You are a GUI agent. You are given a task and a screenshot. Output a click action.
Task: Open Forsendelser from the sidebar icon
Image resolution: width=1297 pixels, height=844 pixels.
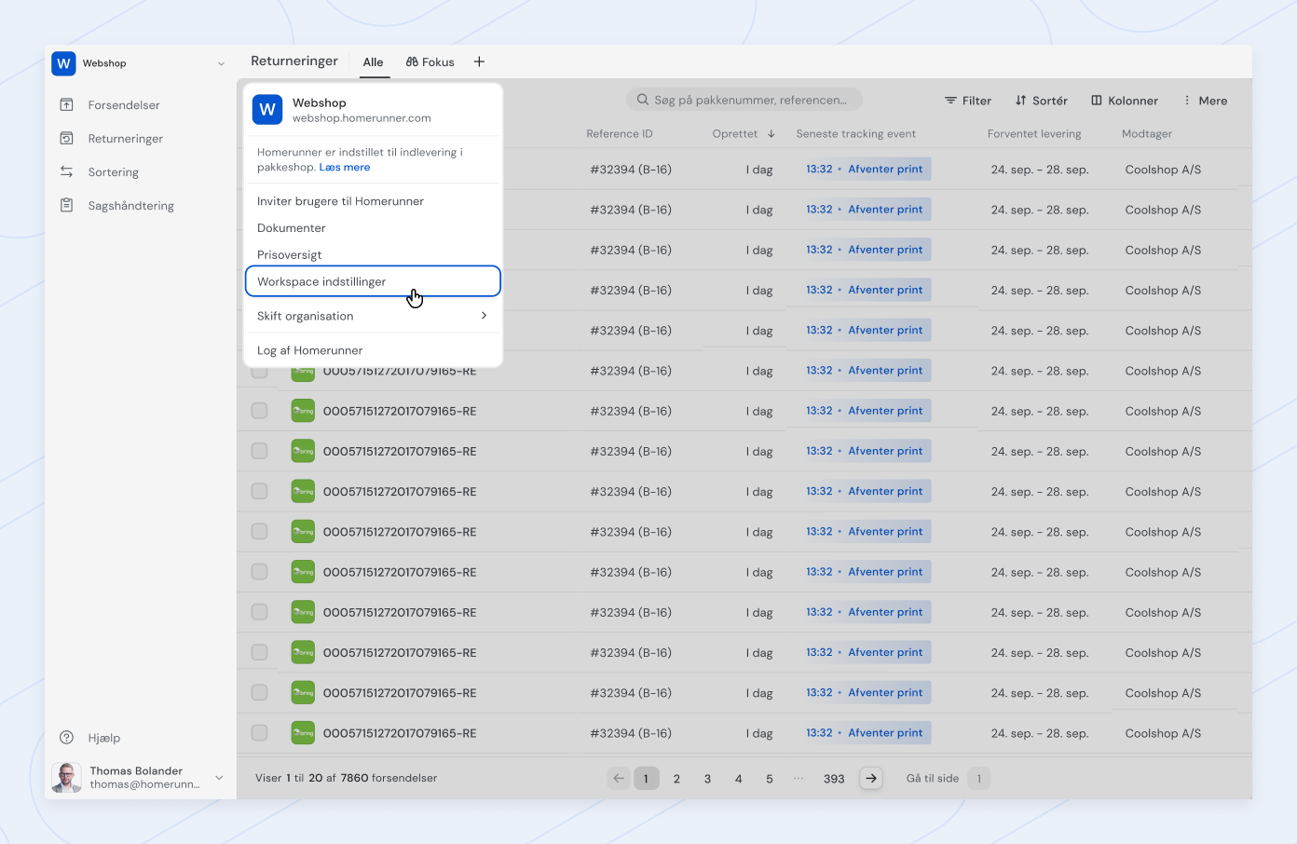pos(66,105)
